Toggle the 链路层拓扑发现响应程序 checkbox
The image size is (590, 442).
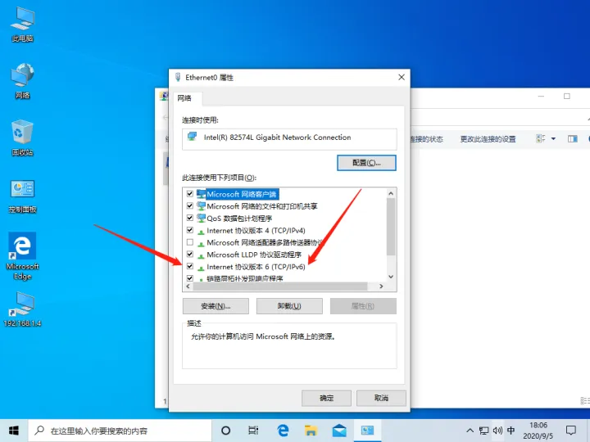tap(190, 278)
